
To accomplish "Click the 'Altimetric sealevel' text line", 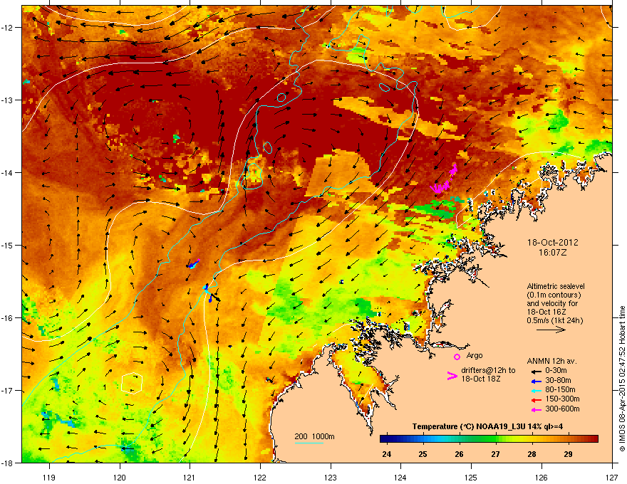I will click(556, 286).
